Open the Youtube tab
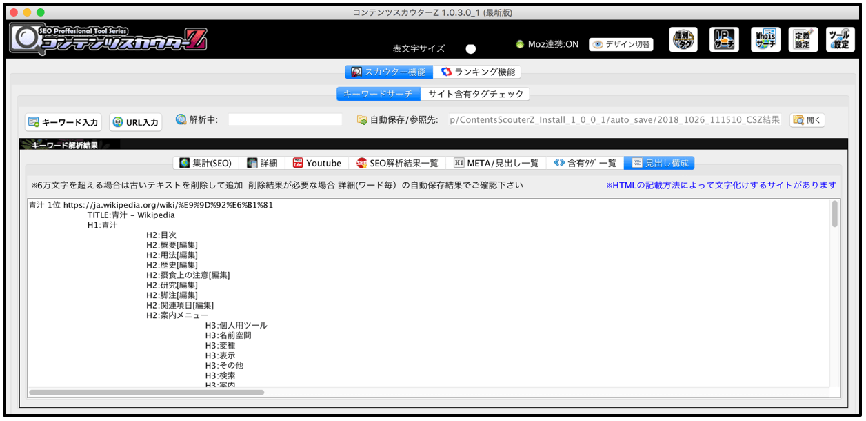 pyautogui.click(x=317, y=163)
